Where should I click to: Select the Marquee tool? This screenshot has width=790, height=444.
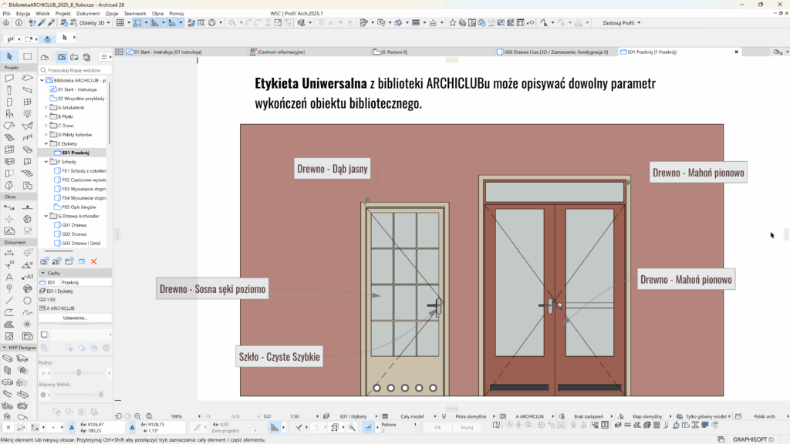pyautogui.click(x=28, y=56)
